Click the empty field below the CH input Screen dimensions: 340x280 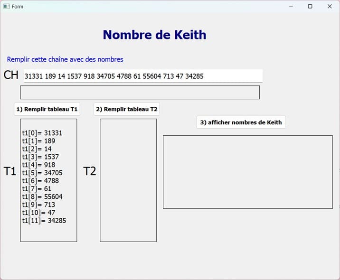click(140, 93)
